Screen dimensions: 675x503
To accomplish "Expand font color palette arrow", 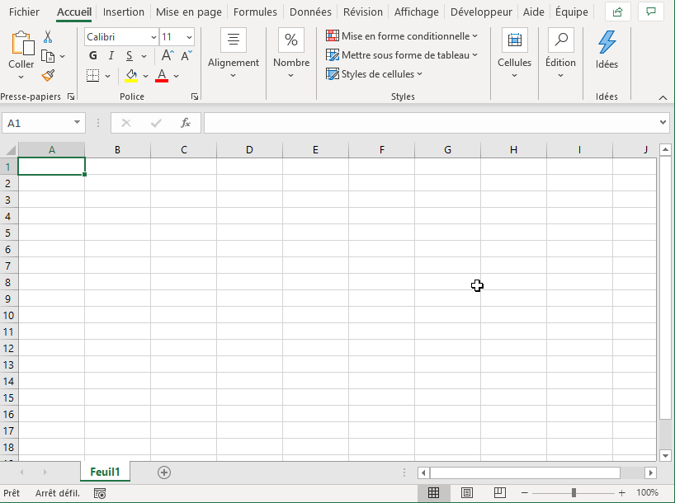I will (176, 76).
